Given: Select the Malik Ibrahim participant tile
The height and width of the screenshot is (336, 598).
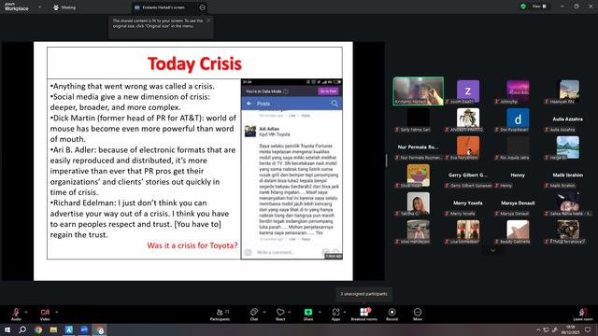Looking at the screenshot, I should [567, 175].
